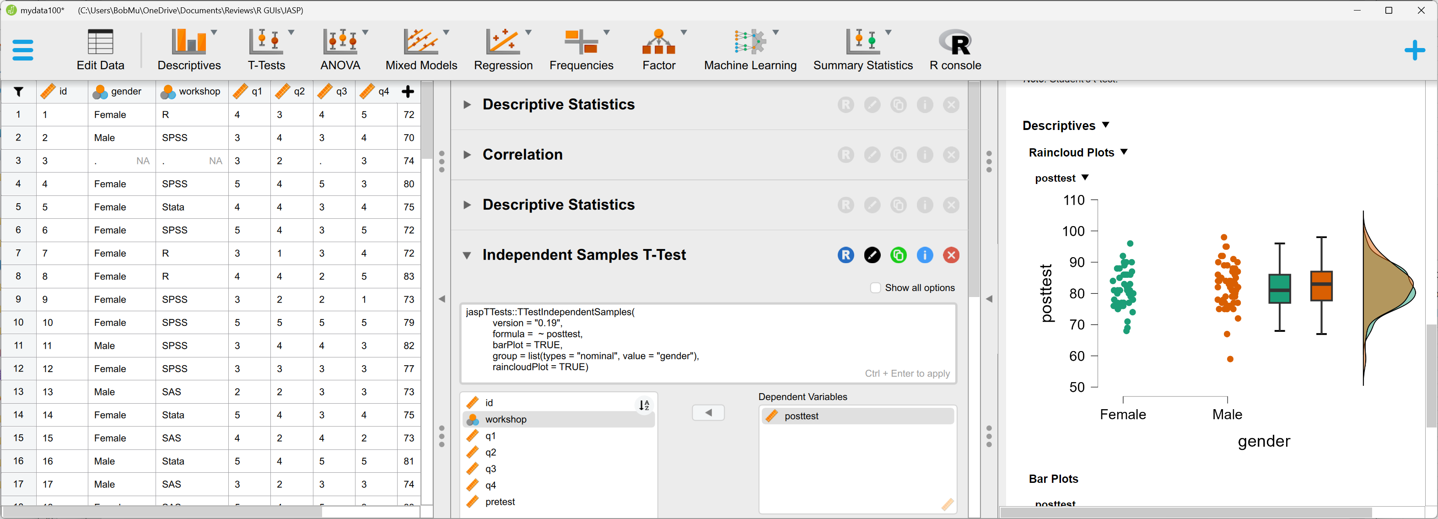The height and width of the screenshot is (519, 1438).
Task: Click the plus to add a new column
Action: (x=408, y=91)
